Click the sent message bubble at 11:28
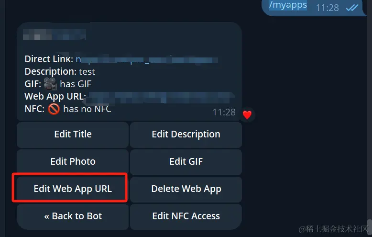 tap(313, 8)
